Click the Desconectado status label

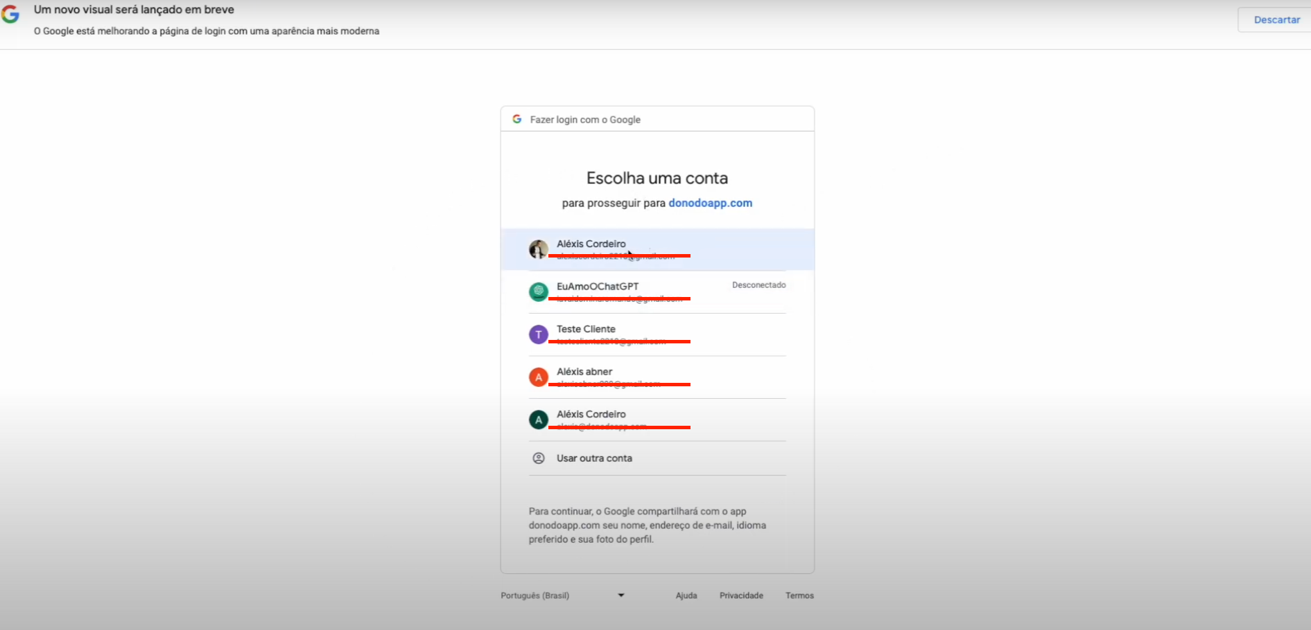[758, 285]
